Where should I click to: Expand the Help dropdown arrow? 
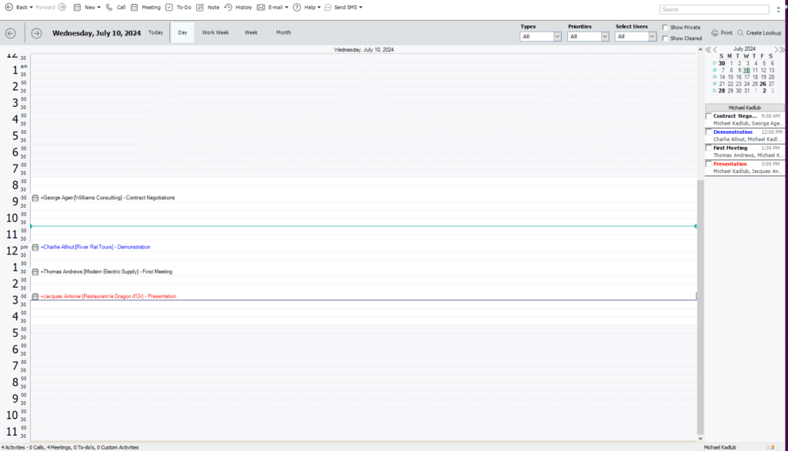coord(319,8)
